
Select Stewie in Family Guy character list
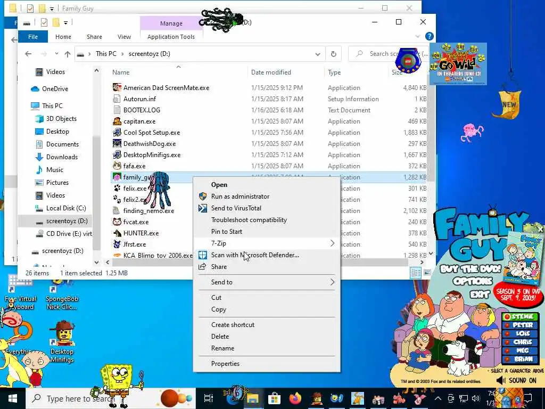coord(519,316)
